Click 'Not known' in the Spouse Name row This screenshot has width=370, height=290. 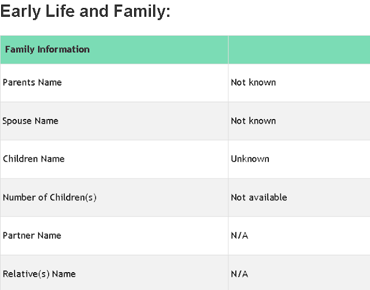253,121
